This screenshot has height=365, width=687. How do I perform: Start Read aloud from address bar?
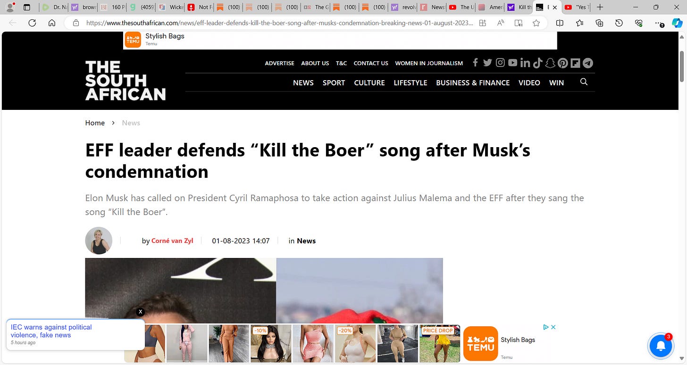click(x=501, y=23)
